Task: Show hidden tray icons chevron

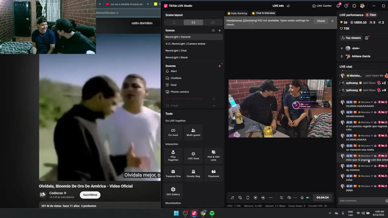Action: pyautogui.click(x=330, y=213)
